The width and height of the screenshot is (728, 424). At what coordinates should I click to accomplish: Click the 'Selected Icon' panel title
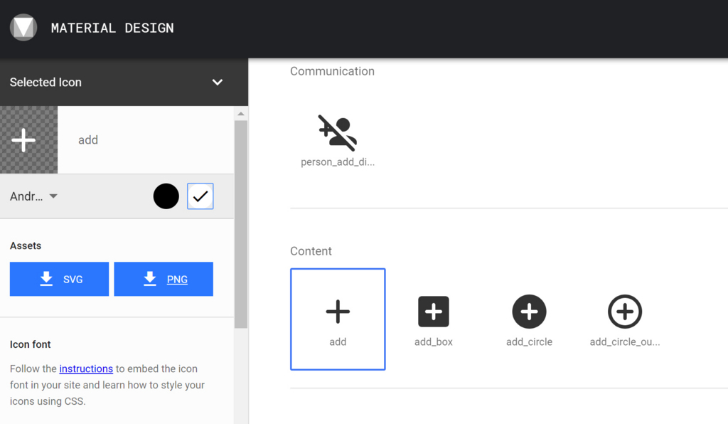[45, 83]
